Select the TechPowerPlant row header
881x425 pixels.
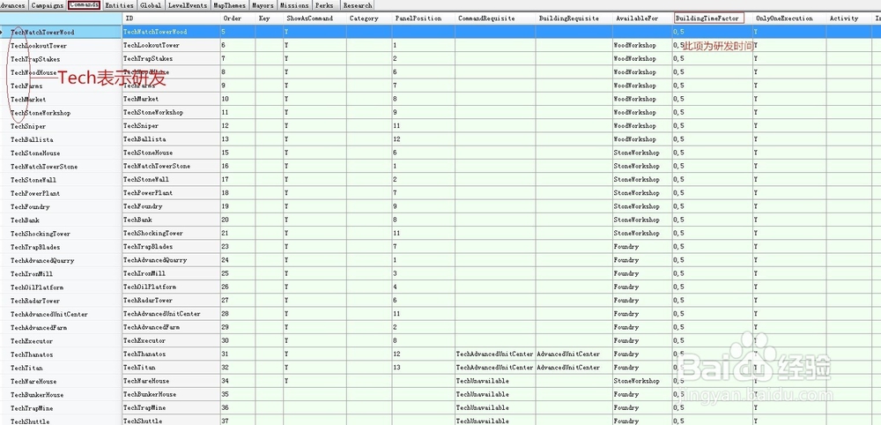pos(61,193)
